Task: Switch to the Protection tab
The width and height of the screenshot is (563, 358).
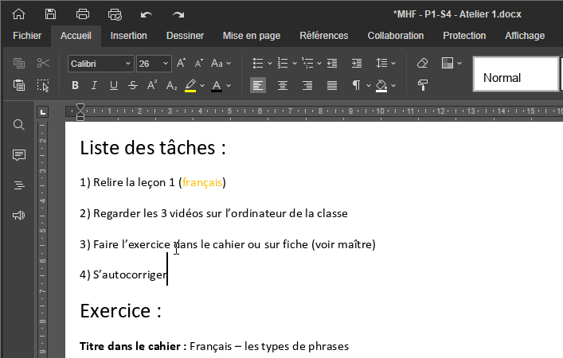Action: pyautogui.click(x=464, y=36)
